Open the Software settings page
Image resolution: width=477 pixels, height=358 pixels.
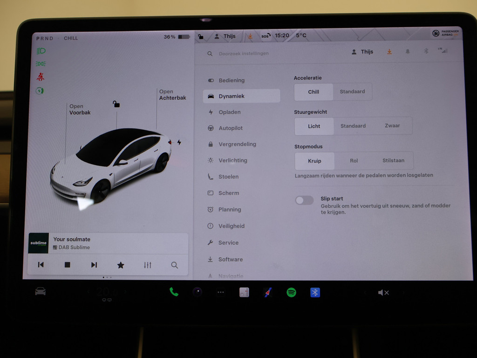(230, 260)
